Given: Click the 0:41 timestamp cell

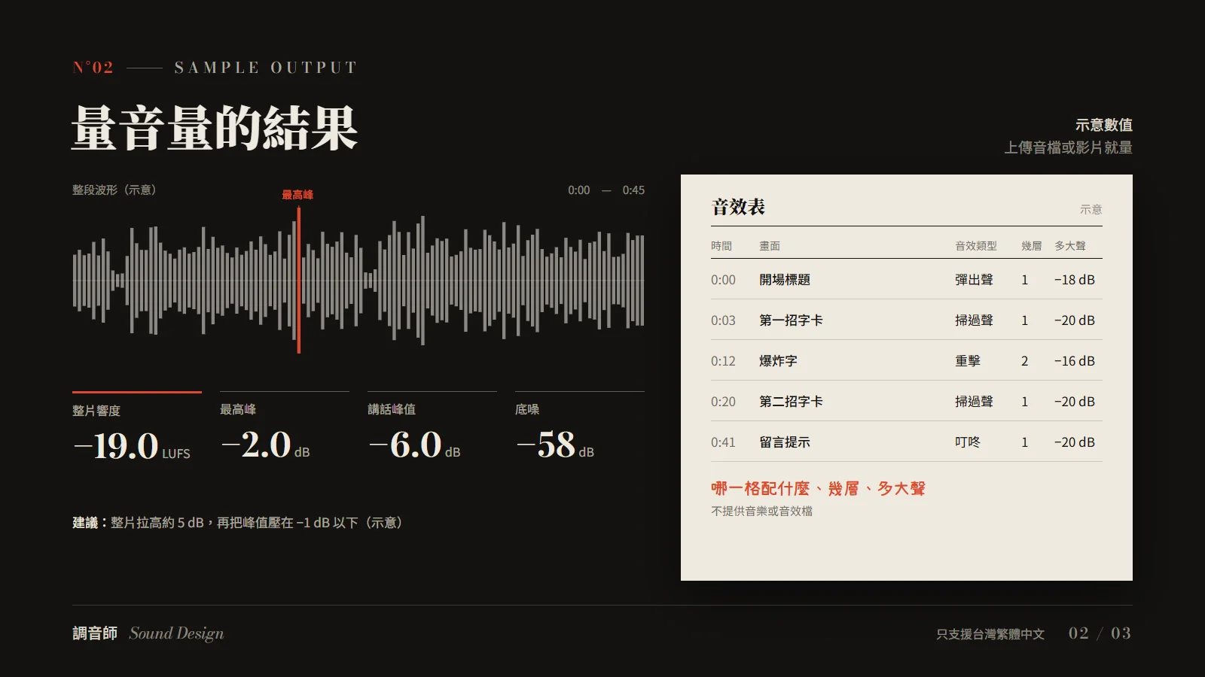Looking at the screenshot, I should coord(723,442).
